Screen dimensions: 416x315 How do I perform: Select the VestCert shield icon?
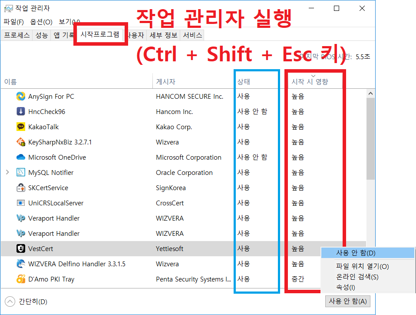[x=20, y=248]
